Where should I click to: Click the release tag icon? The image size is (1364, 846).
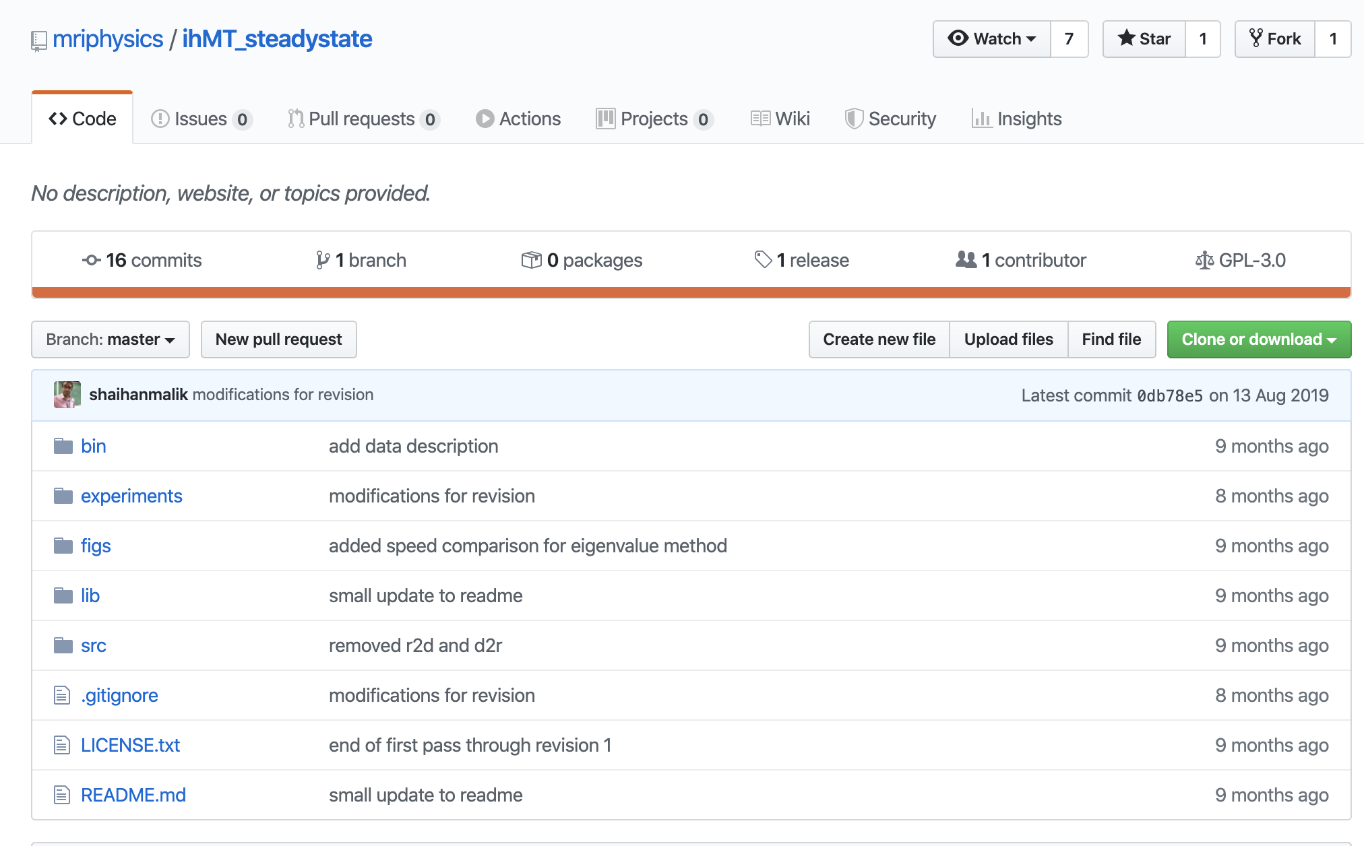click(x=762, y=259)
